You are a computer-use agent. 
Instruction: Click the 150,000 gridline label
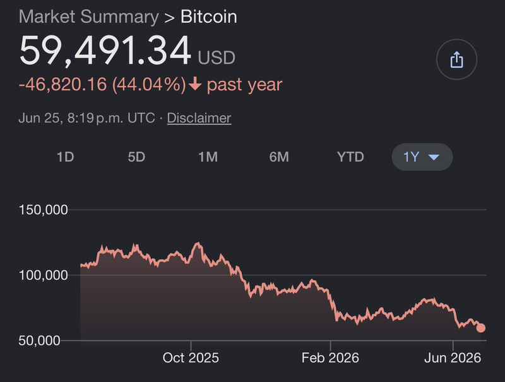44,210
